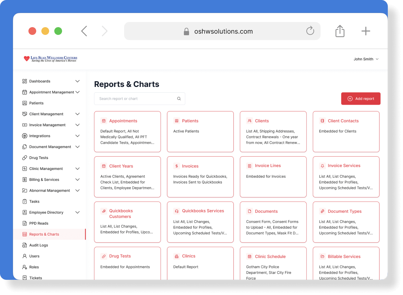Image resolution: width=403 pixels, height=295 pixels.
Task: Click the Invoice Management icon
Action: coord(25,125)
